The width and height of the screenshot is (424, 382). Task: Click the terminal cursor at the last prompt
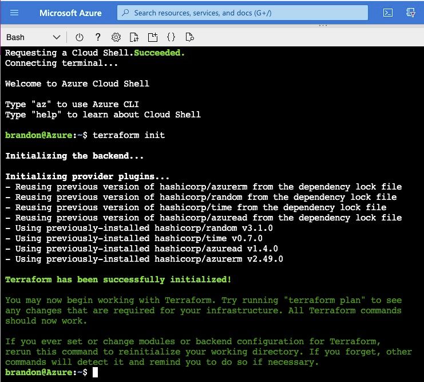(95, 372)
